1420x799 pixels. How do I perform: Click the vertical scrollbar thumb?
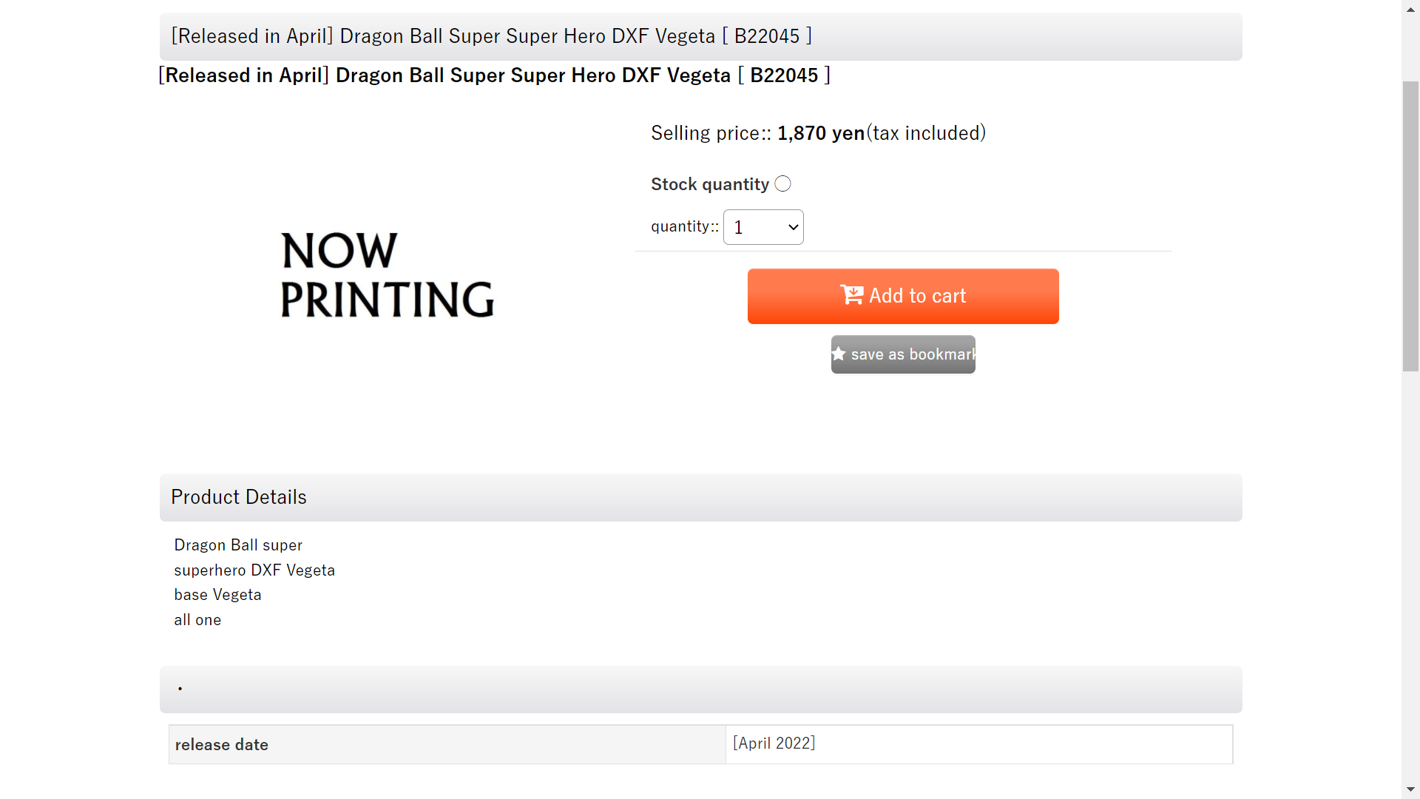(1410, 226)
